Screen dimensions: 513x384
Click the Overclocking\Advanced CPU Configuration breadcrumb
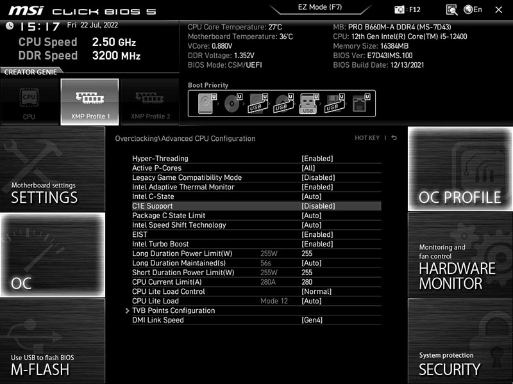tap(185, 138)
